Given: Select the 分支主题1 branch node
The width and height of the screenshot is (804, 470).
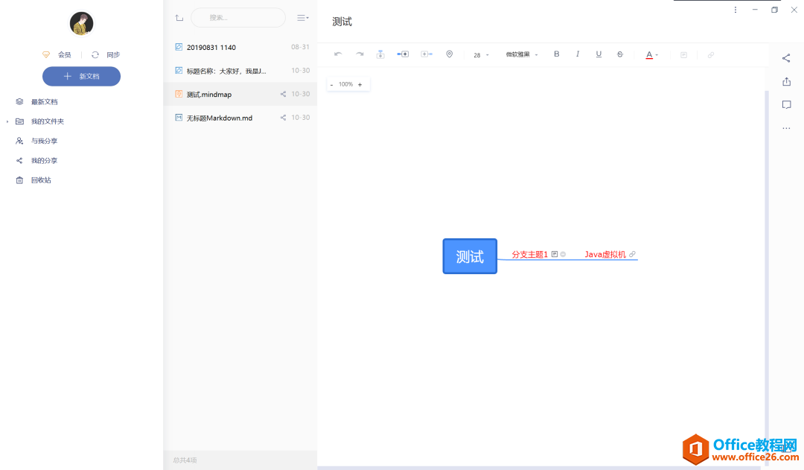Looking at the screenshot, I should coord(530,255).
